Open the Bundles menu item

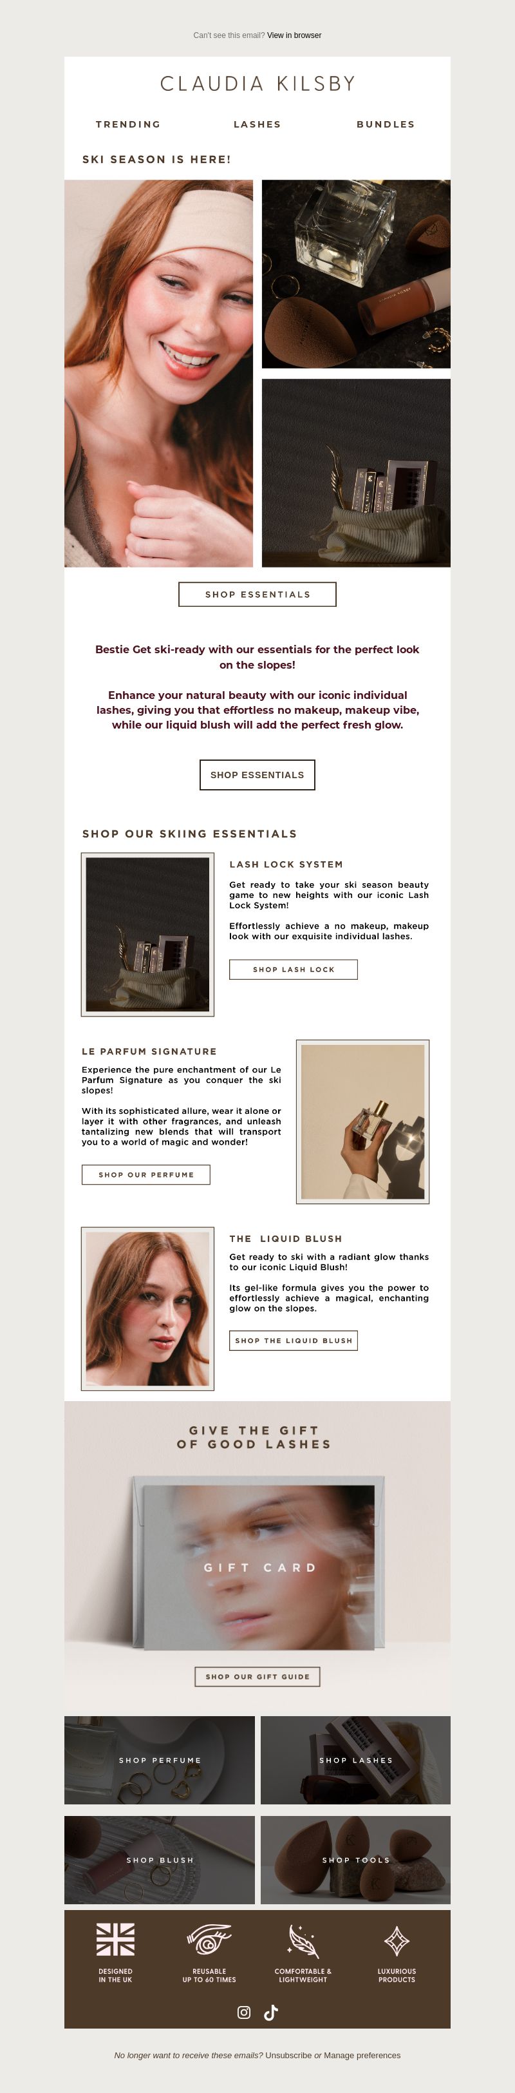point(386,124)
